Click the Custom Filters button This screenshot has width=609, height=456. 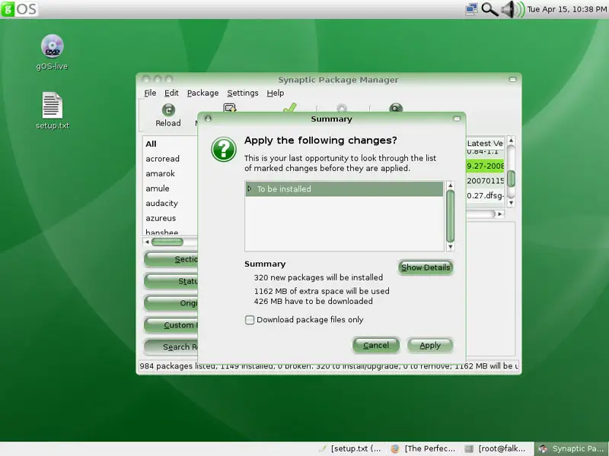171,325
